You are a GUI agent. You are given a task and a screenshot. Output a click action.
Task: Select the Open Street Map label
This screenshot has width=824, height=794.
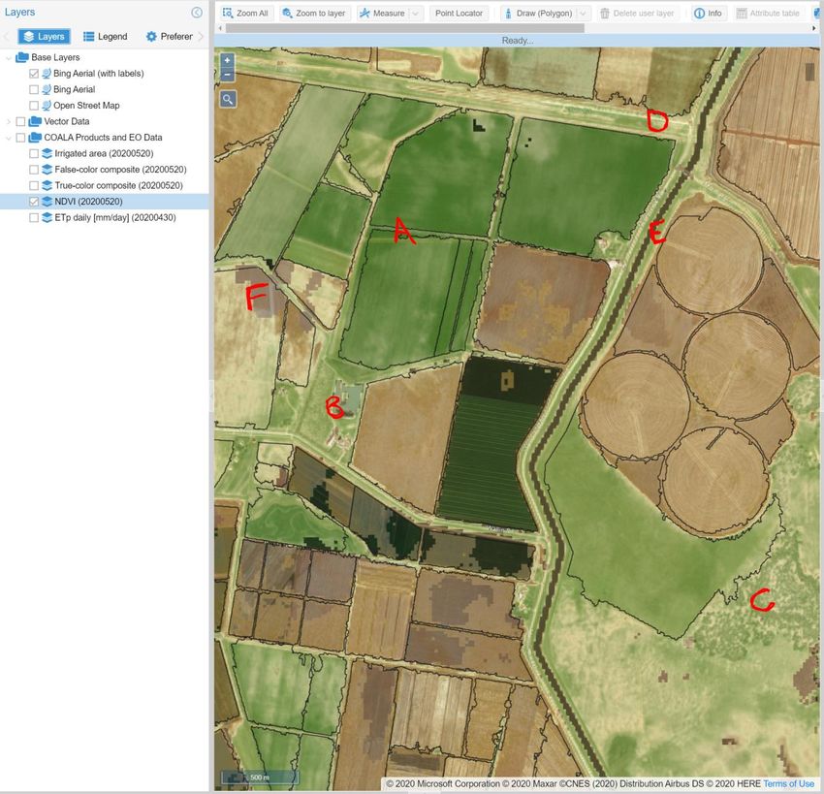(86, 106)
